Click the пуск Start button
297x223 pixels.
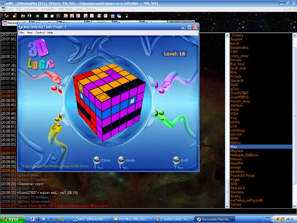tap(13, 219)
